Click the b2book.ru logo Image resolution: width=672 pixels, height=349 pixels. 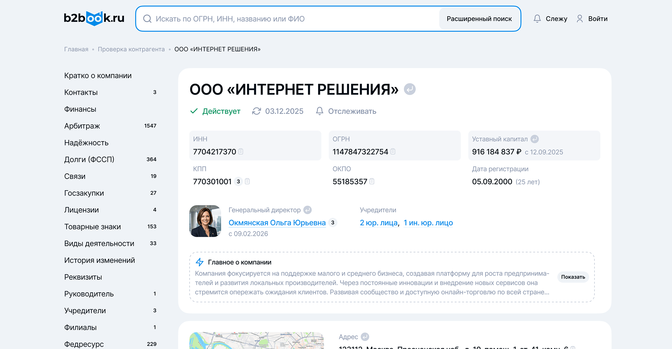pyautogui.click(x=94, y=18)
